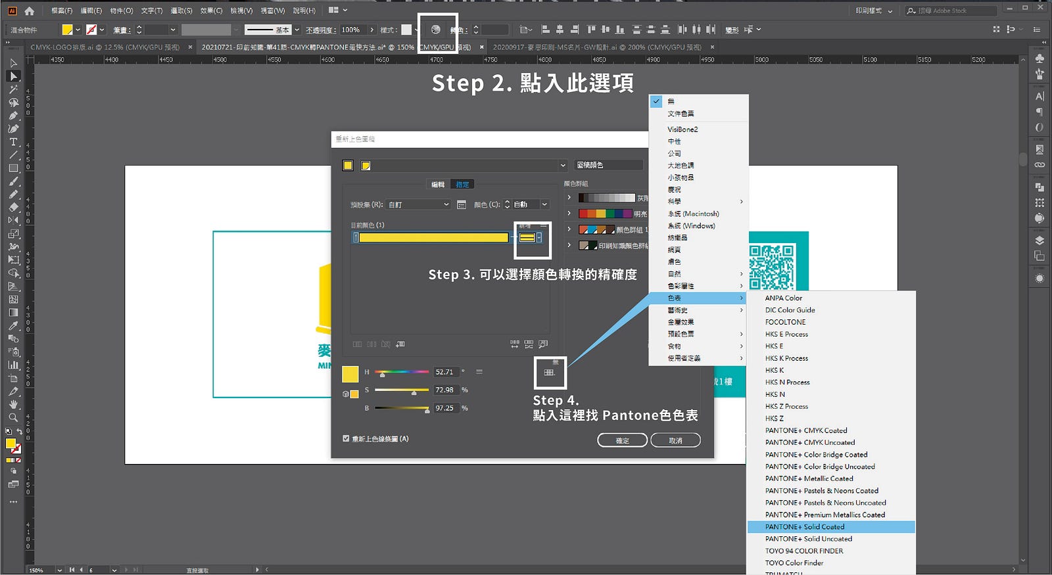This screenshot has width=1052, height=575.
Task: Click the 確定 button
Action: [623, 440]
